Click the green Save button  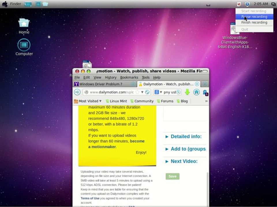173,176
